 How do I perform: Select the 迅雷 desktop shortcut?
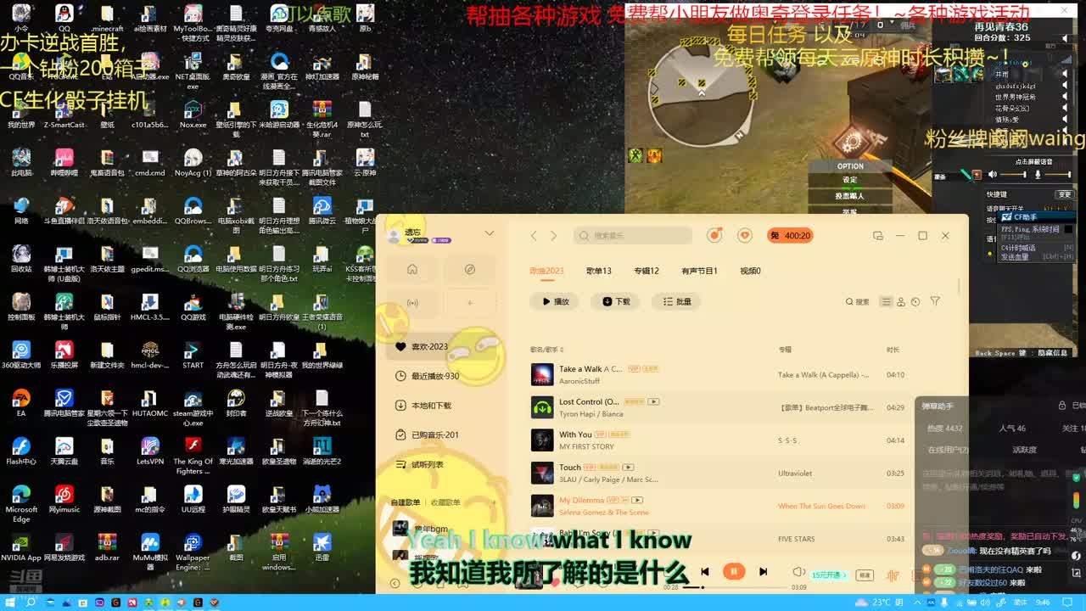coord(322,547)
